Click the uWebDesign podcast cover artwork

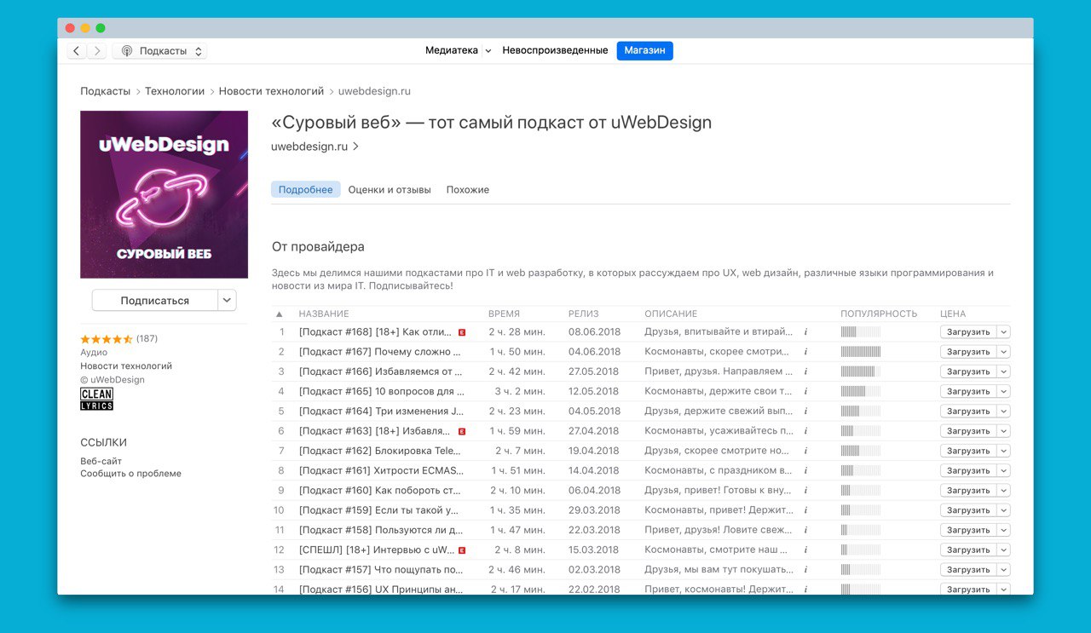[164, 194]
